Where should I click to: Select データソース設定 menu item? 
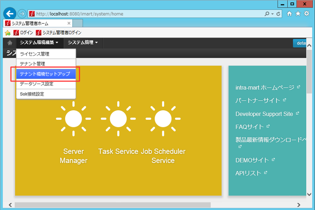(x=46, y=84)
